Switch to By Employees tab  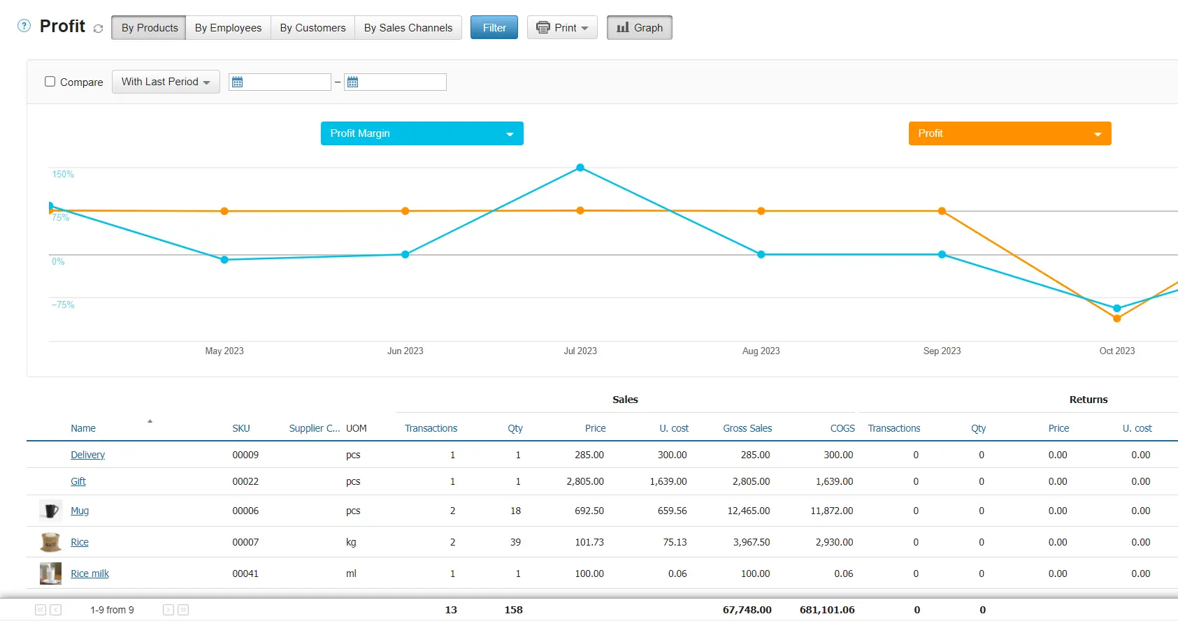click(229, 28)
